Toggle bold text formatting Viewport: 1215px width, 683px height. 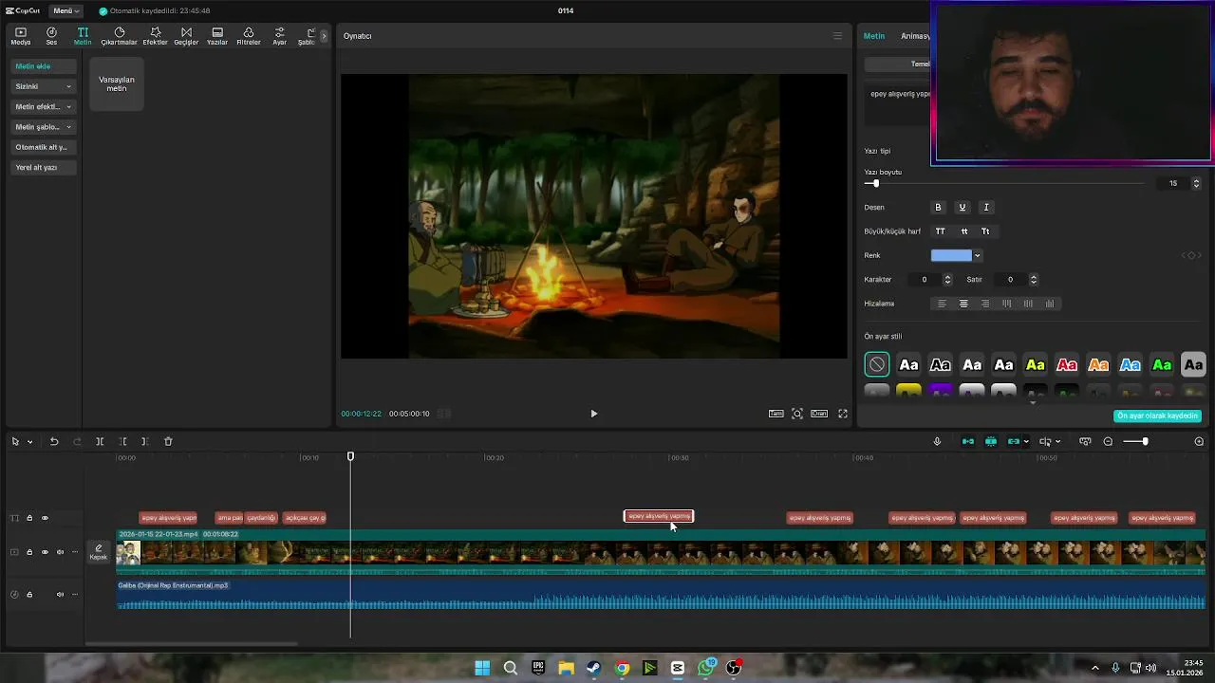click(938, 208)
